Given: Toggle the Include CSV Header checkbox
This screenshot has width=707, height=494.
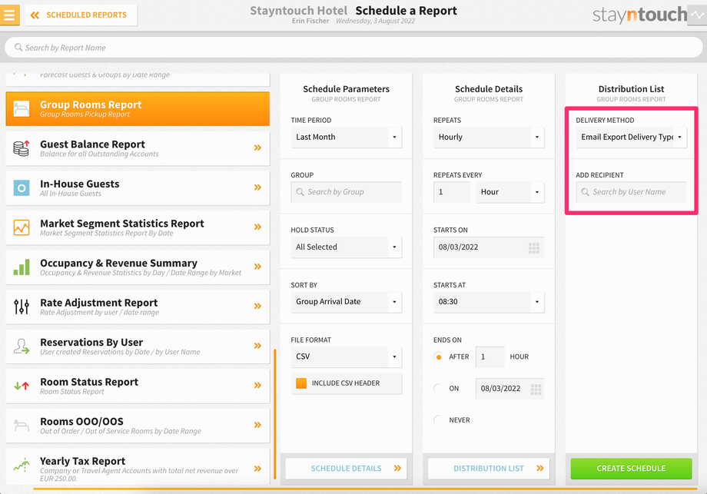Looking at the screenshot, I should (x=301, y=383).
